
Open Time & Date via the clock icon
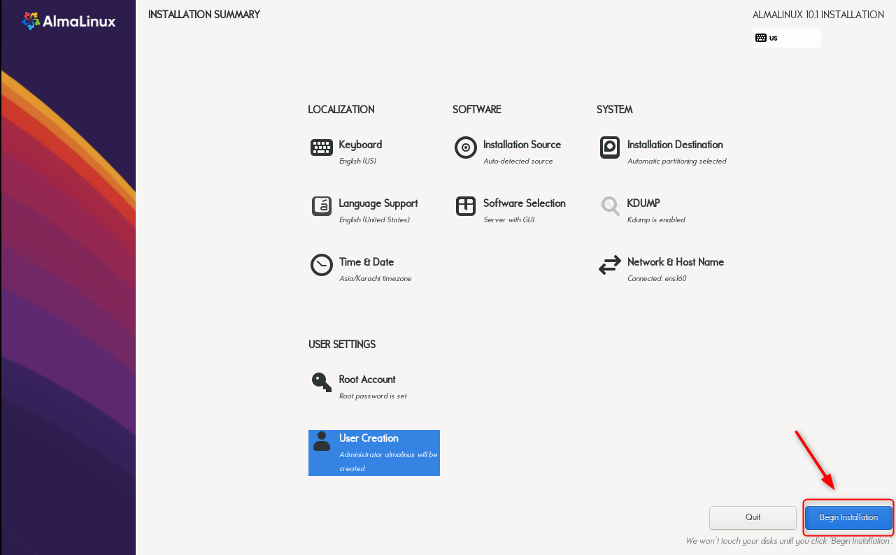(321, 265)
